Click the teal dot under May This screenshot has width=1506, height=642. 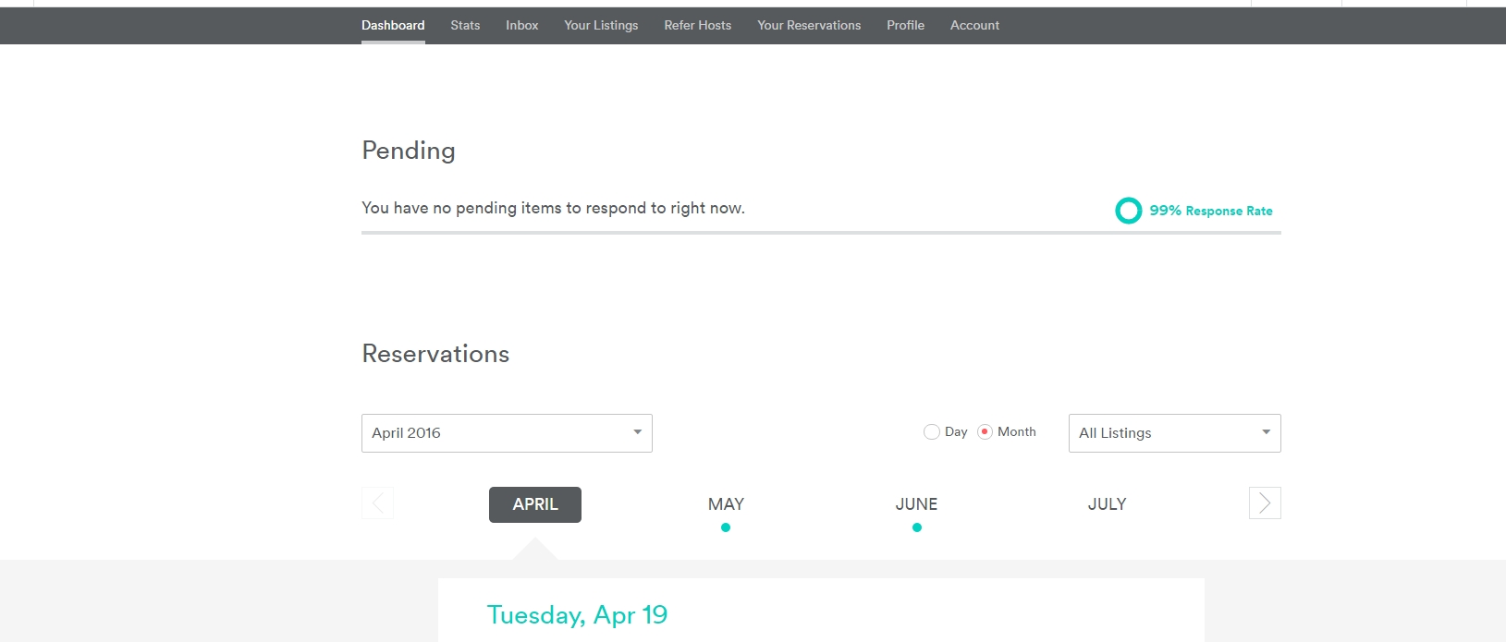click(726, 527)
